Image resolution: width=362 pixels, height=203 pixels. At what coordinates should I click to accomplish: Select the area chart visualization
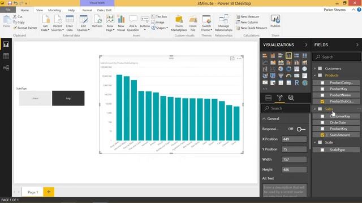click(273, 63)
